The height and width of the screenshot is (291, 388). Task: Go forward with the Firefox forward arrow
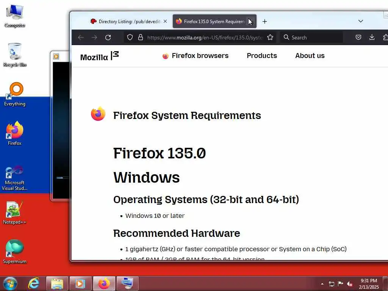[94, 38]
